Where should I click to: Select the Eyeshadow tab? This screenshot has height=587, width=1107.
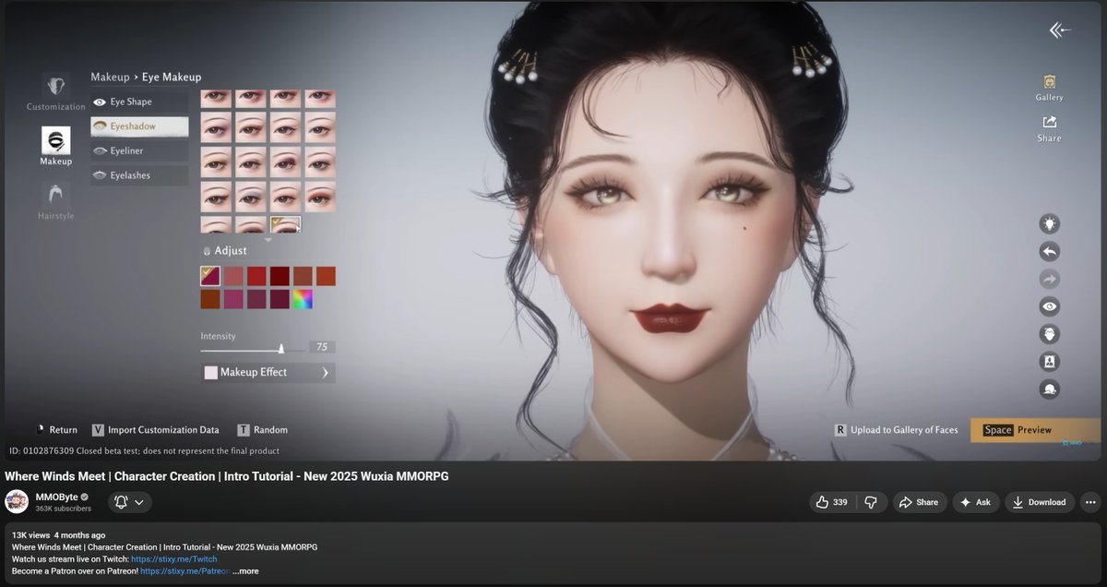(x=139, y=126)
